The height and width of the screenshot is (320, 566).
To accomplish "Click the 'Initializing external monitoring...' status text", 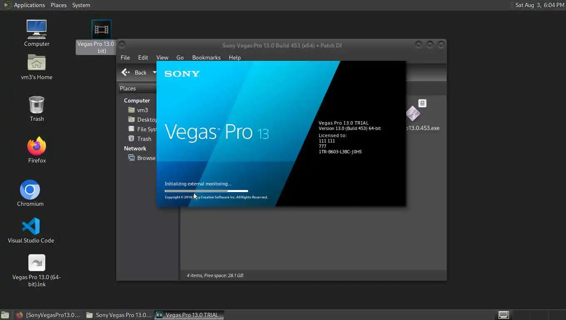I will 198,184.
